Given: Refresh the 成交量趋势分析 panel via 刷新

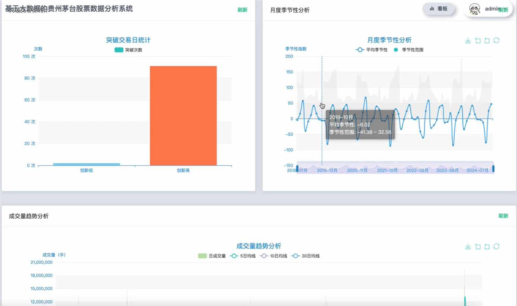Looking at the screenshot, I should [503, 216].
